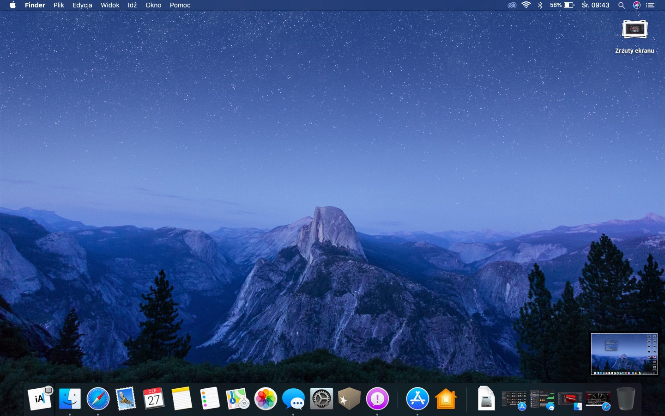
Task: Open the Okno menu
Action: pyautogui.click(x=153, y=5)
